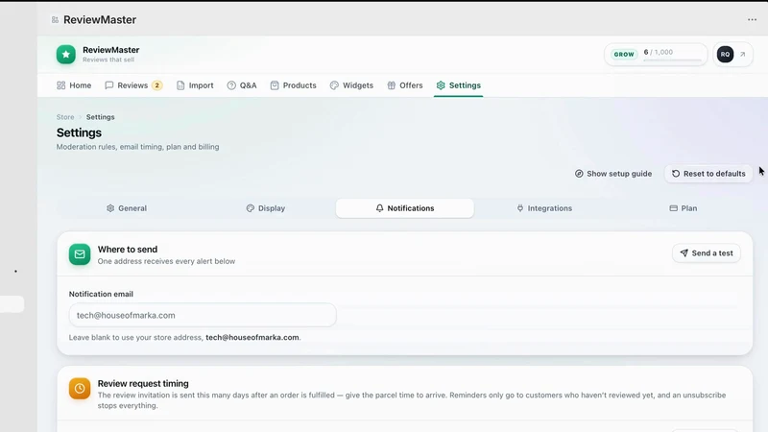Click the orange clock Review request timing icon
The width and height of the screenshot is (768, 432).
[x=80, y=389]
